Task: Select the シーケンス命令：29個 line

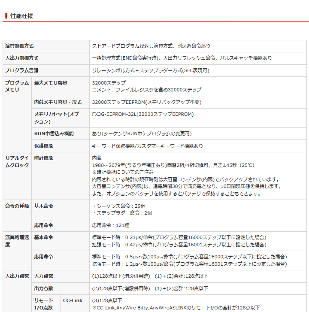Action: [119, 206]
